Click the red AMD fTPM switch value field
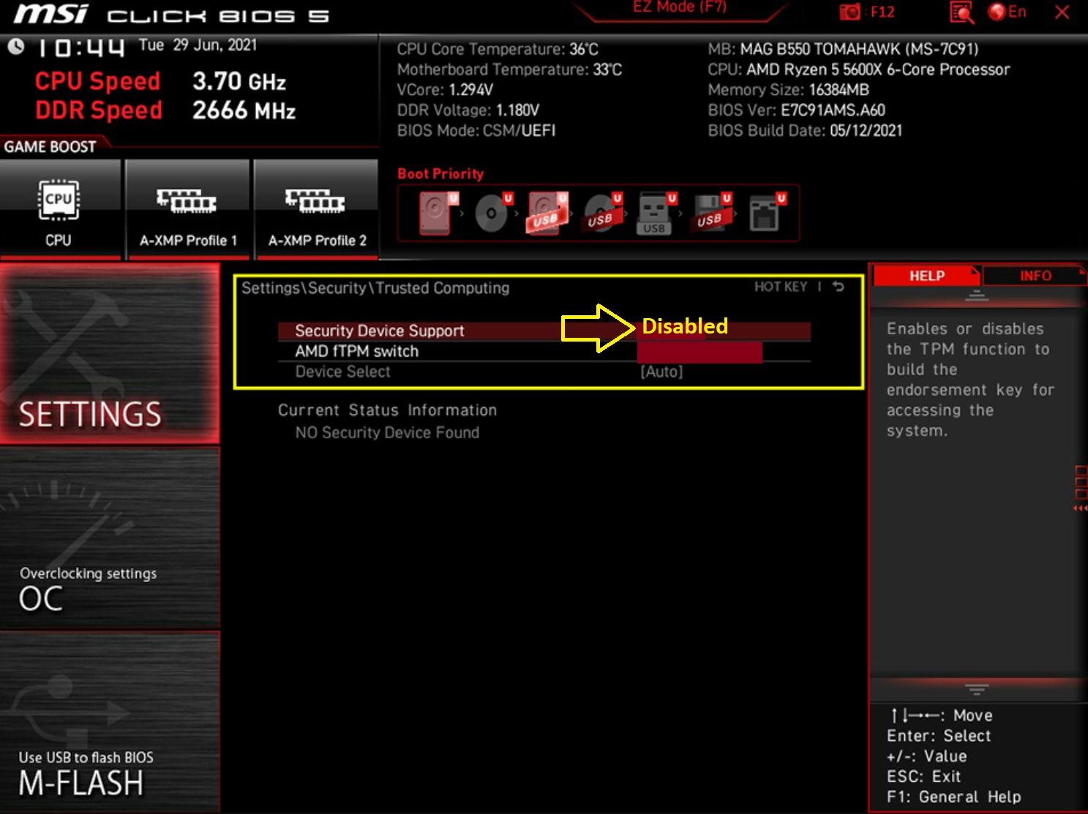The height and width of the screenshot is (814, 1088). pos(699,352)
